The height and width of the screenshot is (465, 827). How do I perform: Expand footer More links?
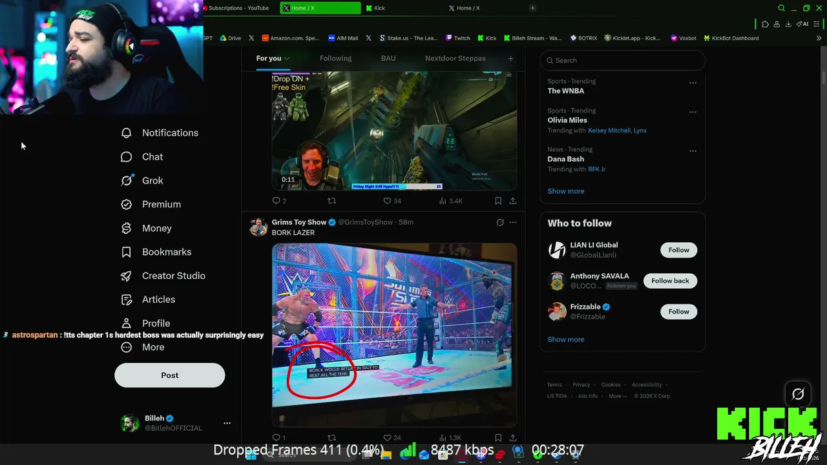[618, 396]
